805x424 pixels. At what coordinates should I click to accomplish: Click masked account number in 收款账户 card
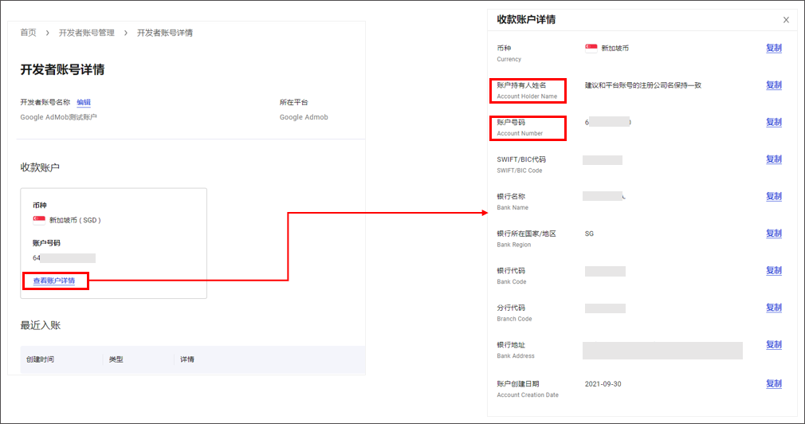[x=65, y=257]
